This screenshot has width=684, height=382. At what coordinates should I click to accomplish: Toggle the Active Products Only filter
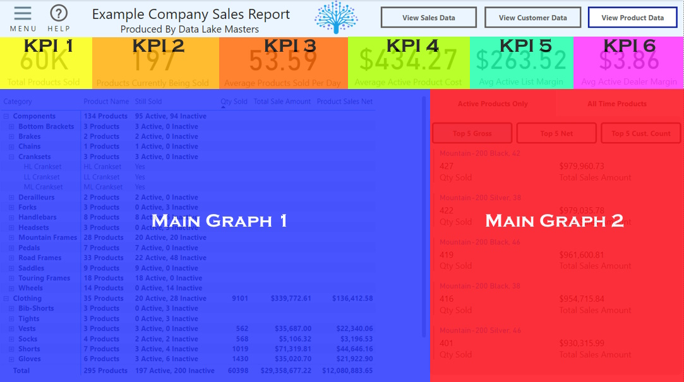pyautogui.click(x=493, y=104)
